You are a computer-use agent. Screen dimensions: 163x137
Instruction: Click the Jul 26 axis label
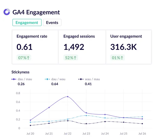coord(142,134)
